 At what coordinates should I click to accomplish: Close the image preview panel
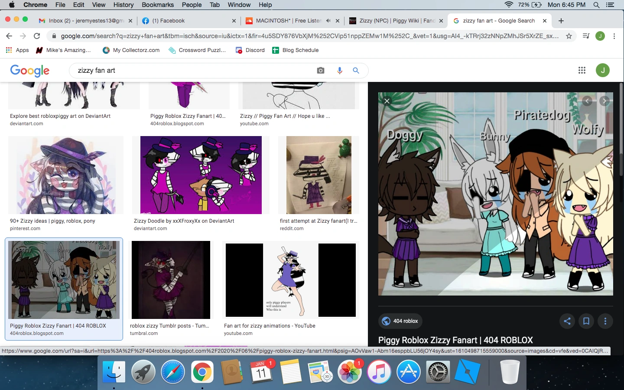click(387, 101)
